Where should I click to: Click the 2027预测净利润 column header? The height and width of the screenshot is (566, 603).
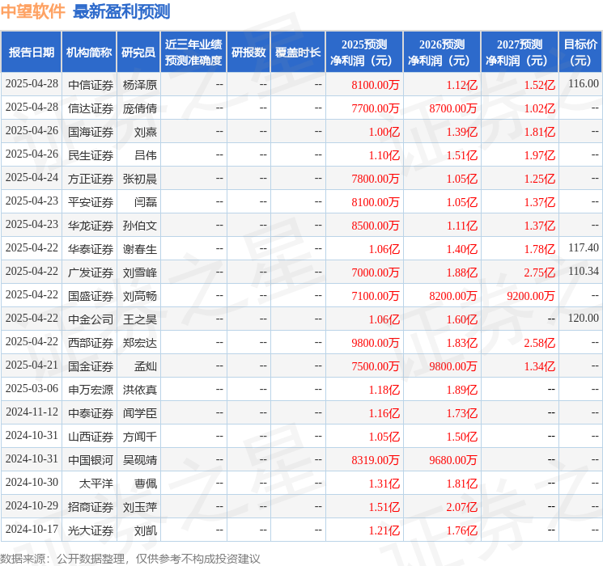point(520,52)
